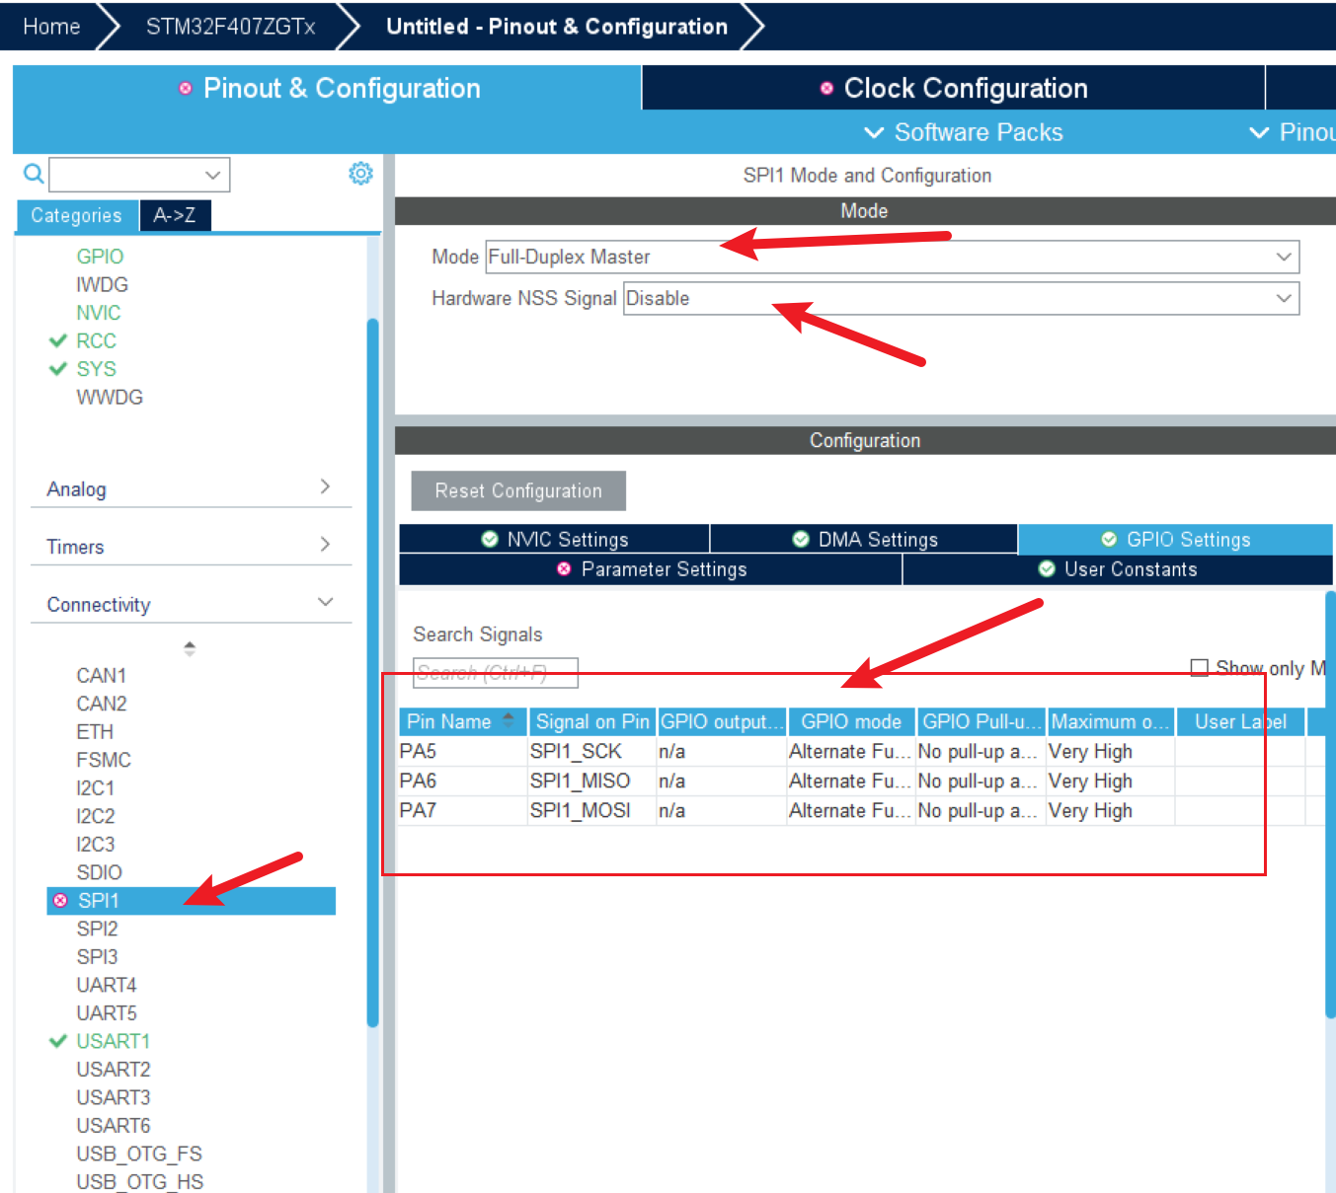Select ETH peripheral
The image size is (1336, 1193).
tap(95, 731)
